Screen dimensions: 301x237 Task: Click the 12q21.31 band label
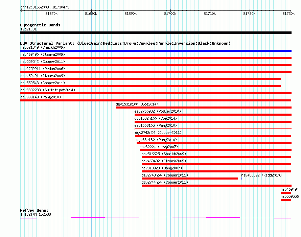coord(28,29)
